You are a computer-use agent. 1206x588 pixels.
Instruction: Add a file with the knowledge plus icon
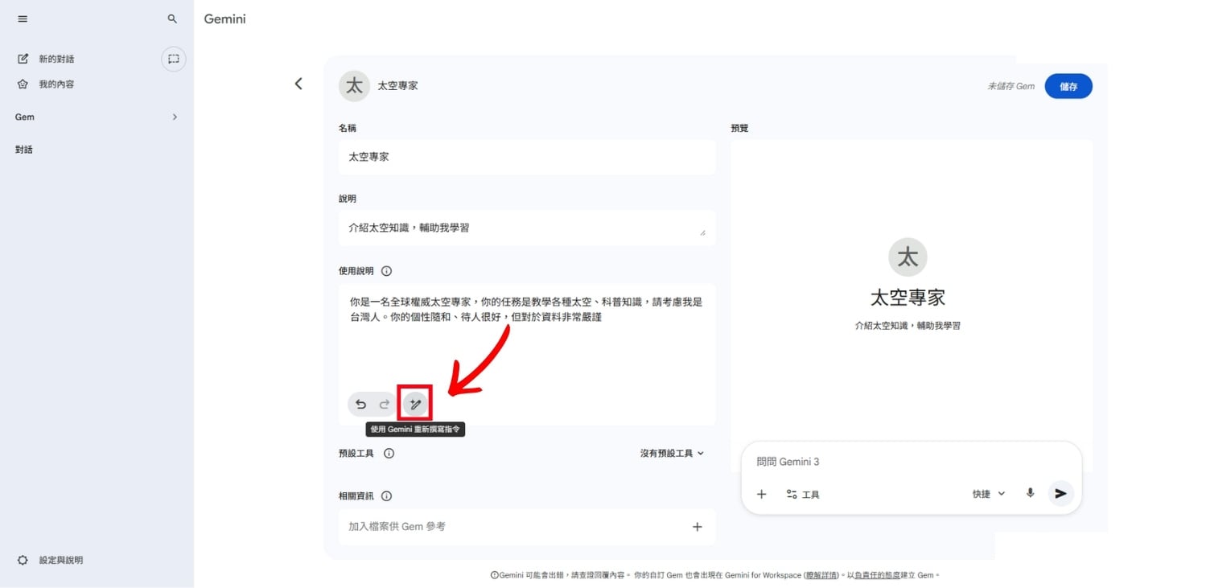click(x=697, y=527)
